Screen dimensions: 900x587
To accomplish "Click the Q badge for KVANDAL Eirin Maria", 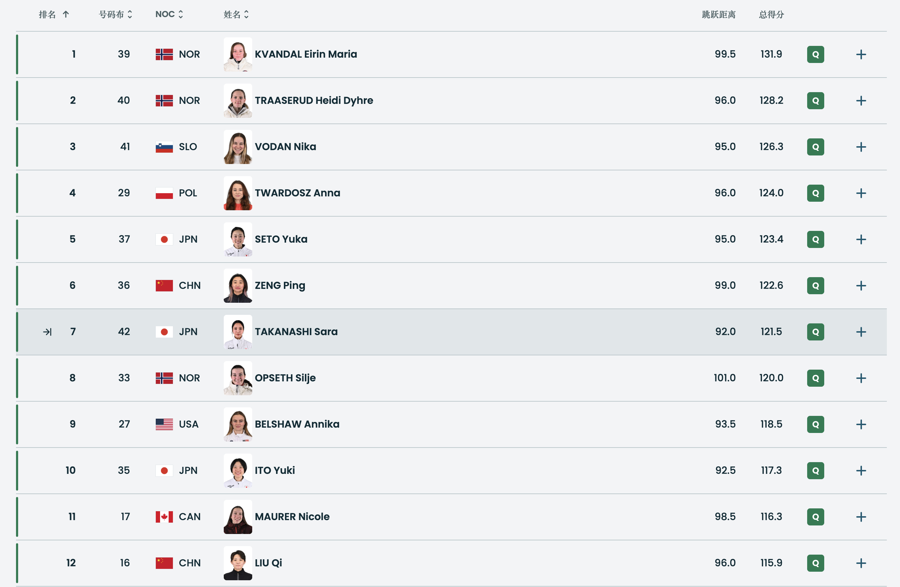I will [x=815, y=54].
